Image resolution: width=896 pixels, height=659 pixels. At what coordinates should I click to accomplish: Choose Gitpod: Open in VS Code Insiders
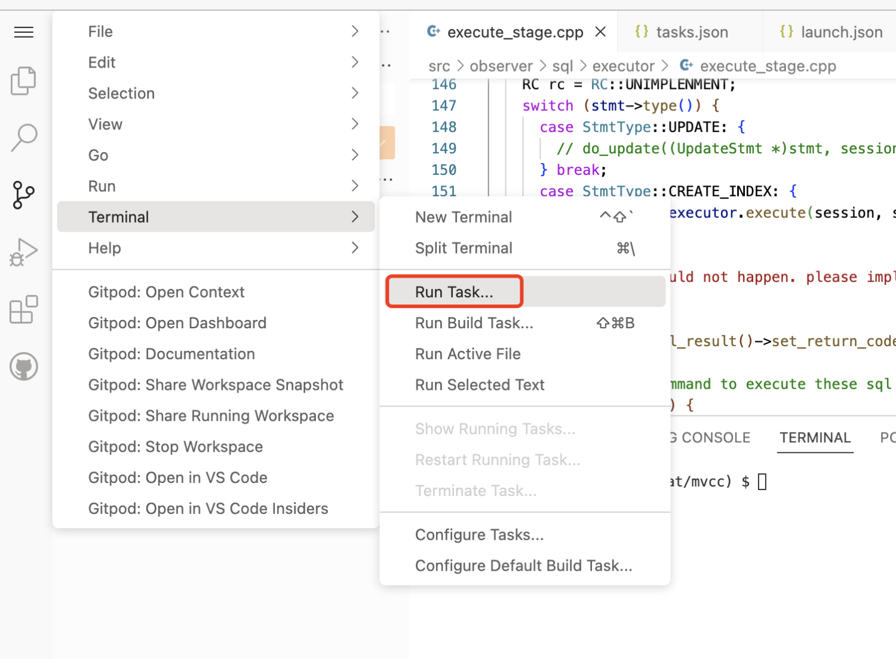point(216,509)
